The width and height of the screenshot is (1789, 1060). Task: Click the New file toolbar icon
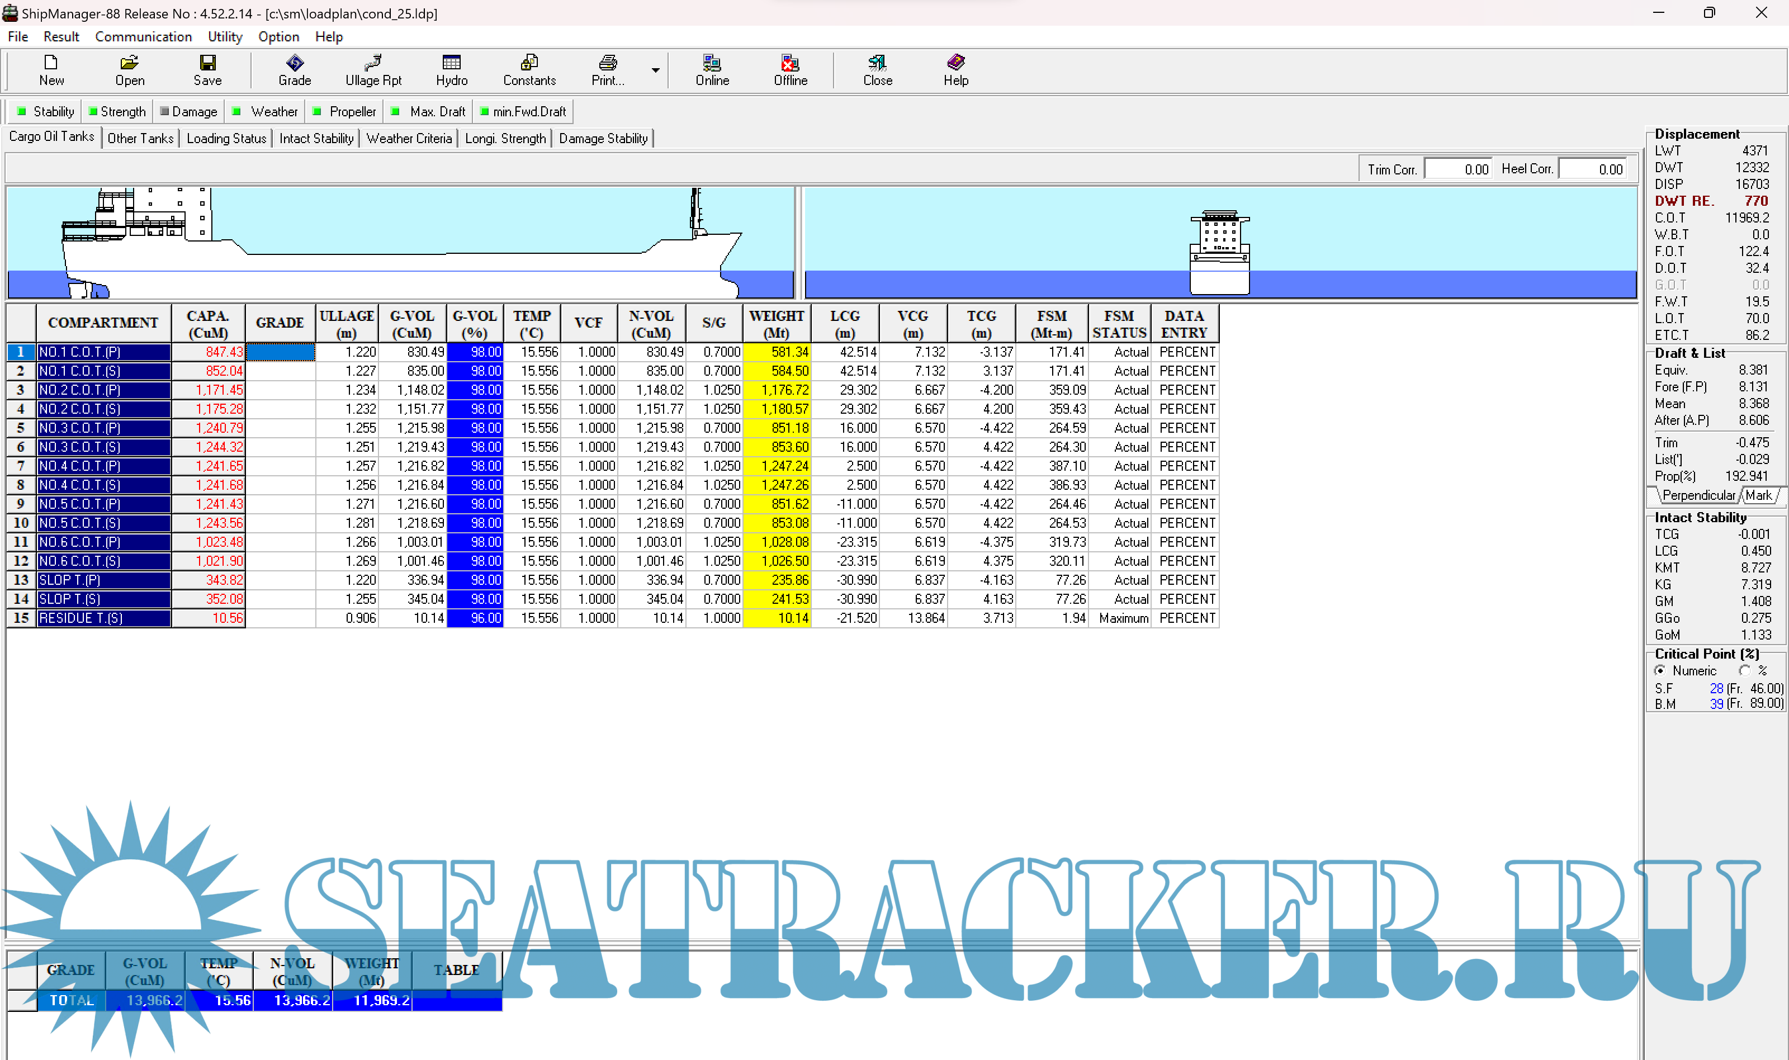51,69
